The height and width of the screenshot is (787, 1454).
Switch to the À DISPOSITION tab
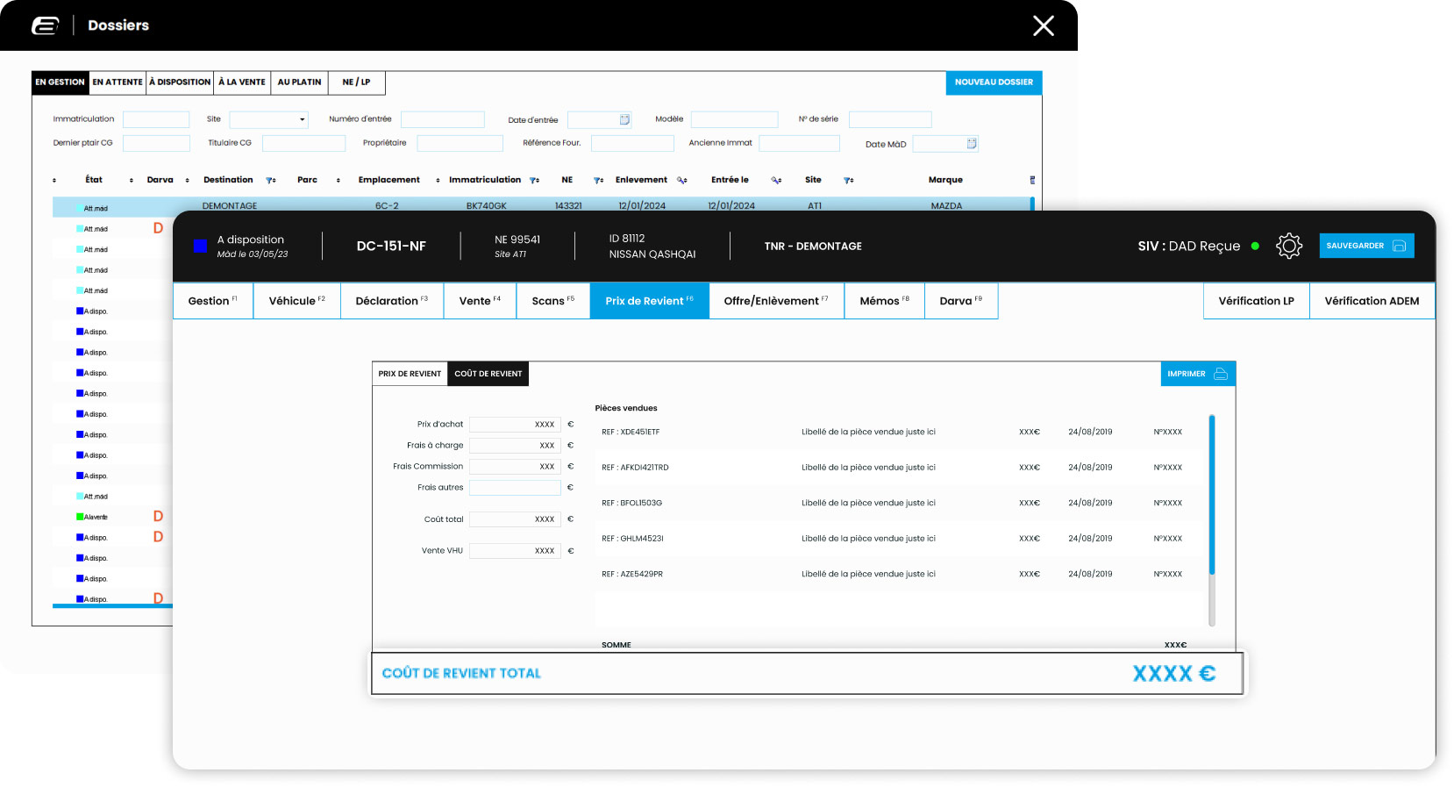click(x=180, y=82)
